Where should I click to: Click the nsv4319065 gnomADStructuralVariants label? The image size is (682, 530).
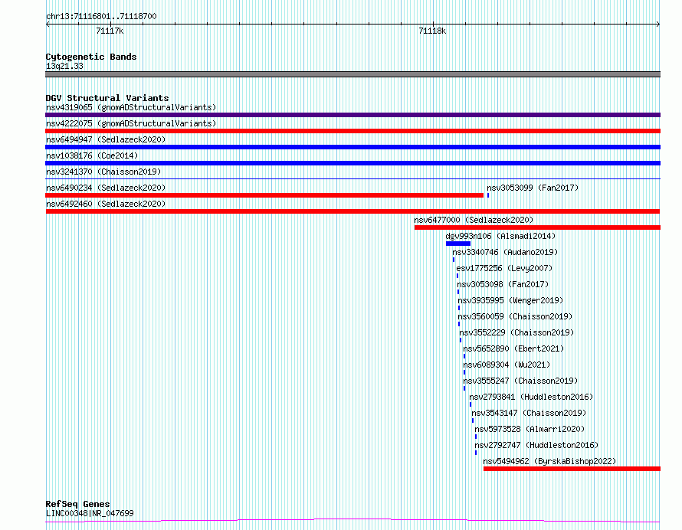[x=131, y=107]
